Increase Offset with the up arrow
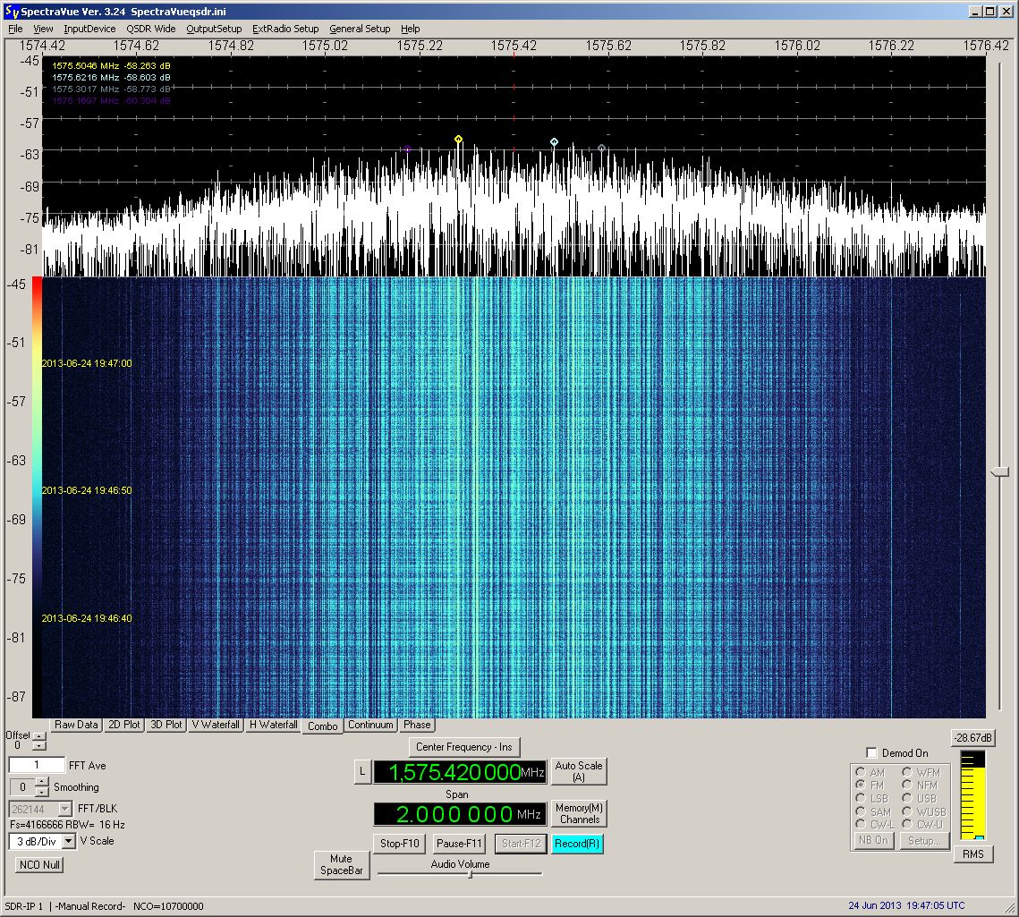Viewport: 1019px width, 917px height. [x=38, y=736]
